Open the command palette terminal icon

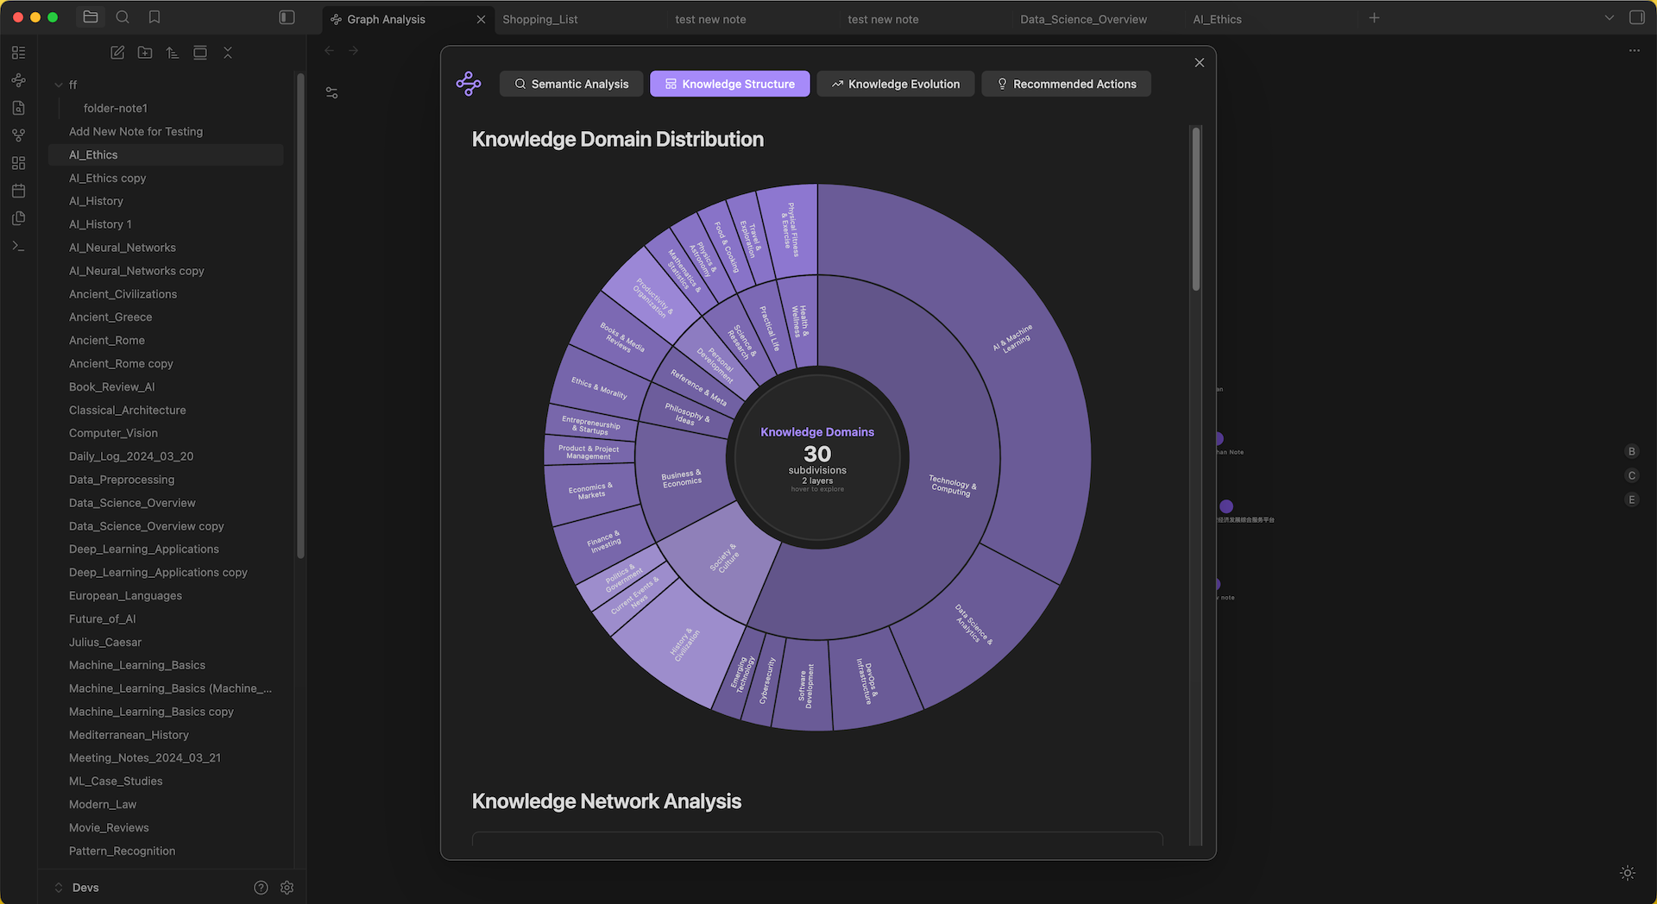click(18, 246)
